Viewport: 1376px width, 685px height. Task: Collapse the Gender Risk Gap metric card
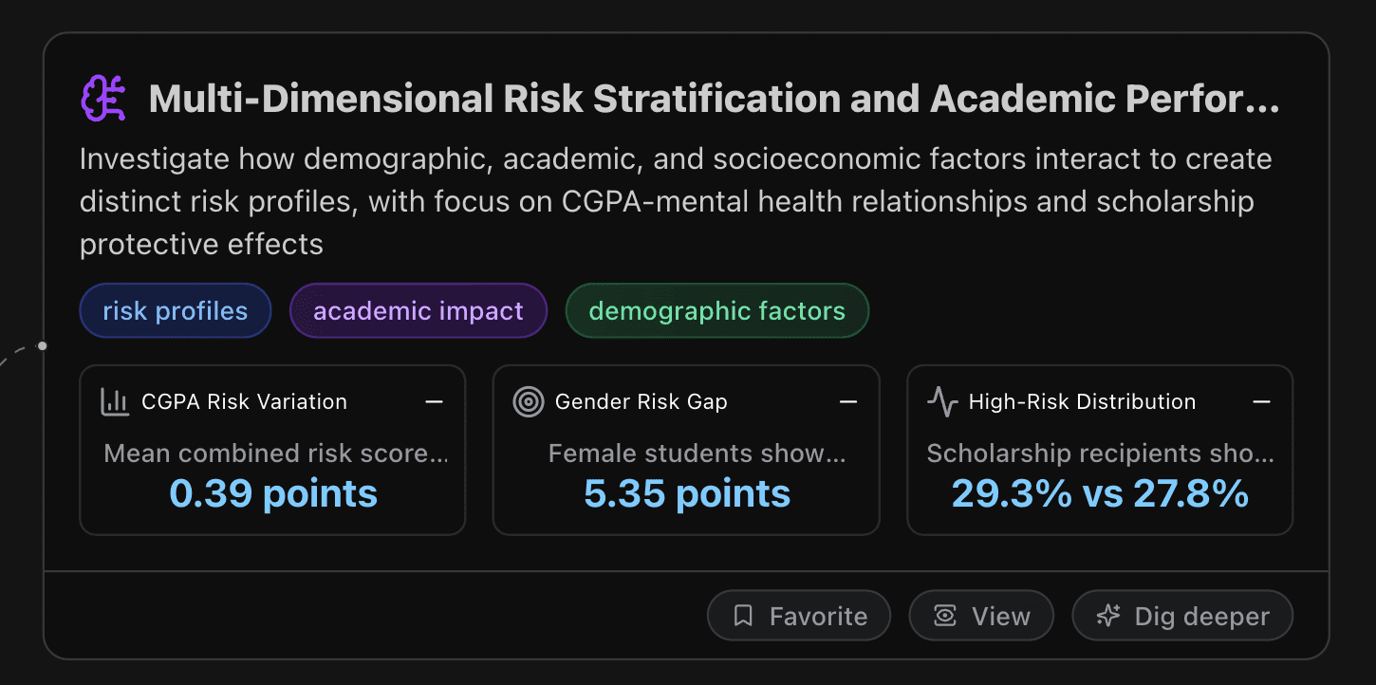[x=848, y=401]
